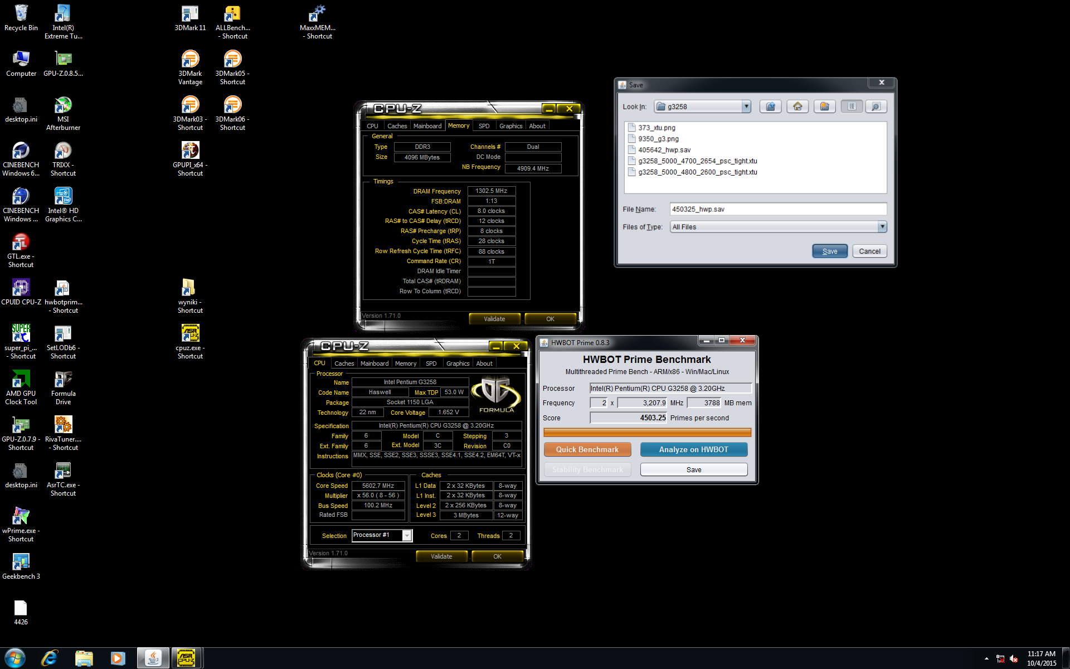This screenshot has width=1070, height=669.
Task: Open Mainboard tab in memory CPU-Z window
Action: coord(427,126)
